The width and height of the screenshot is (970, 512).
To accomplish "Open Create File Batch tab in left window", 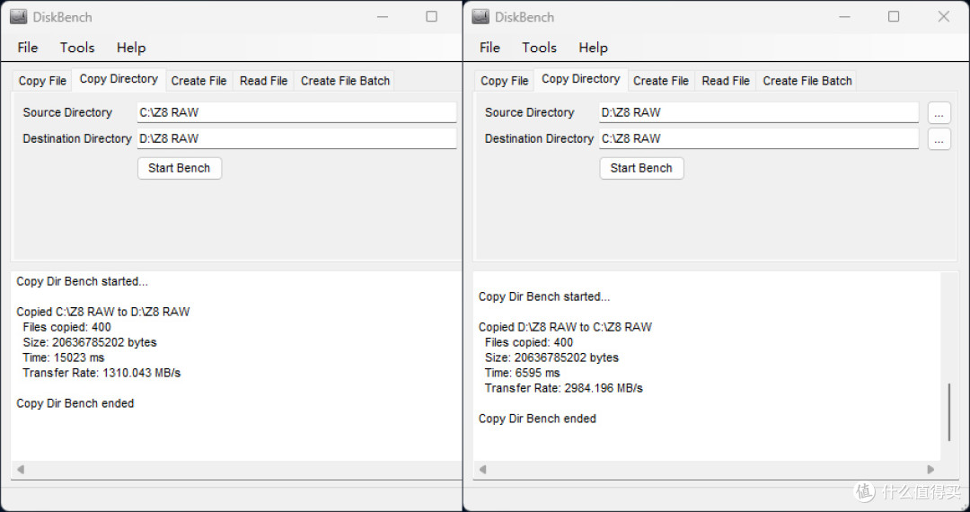I will (x=345, y=81).
